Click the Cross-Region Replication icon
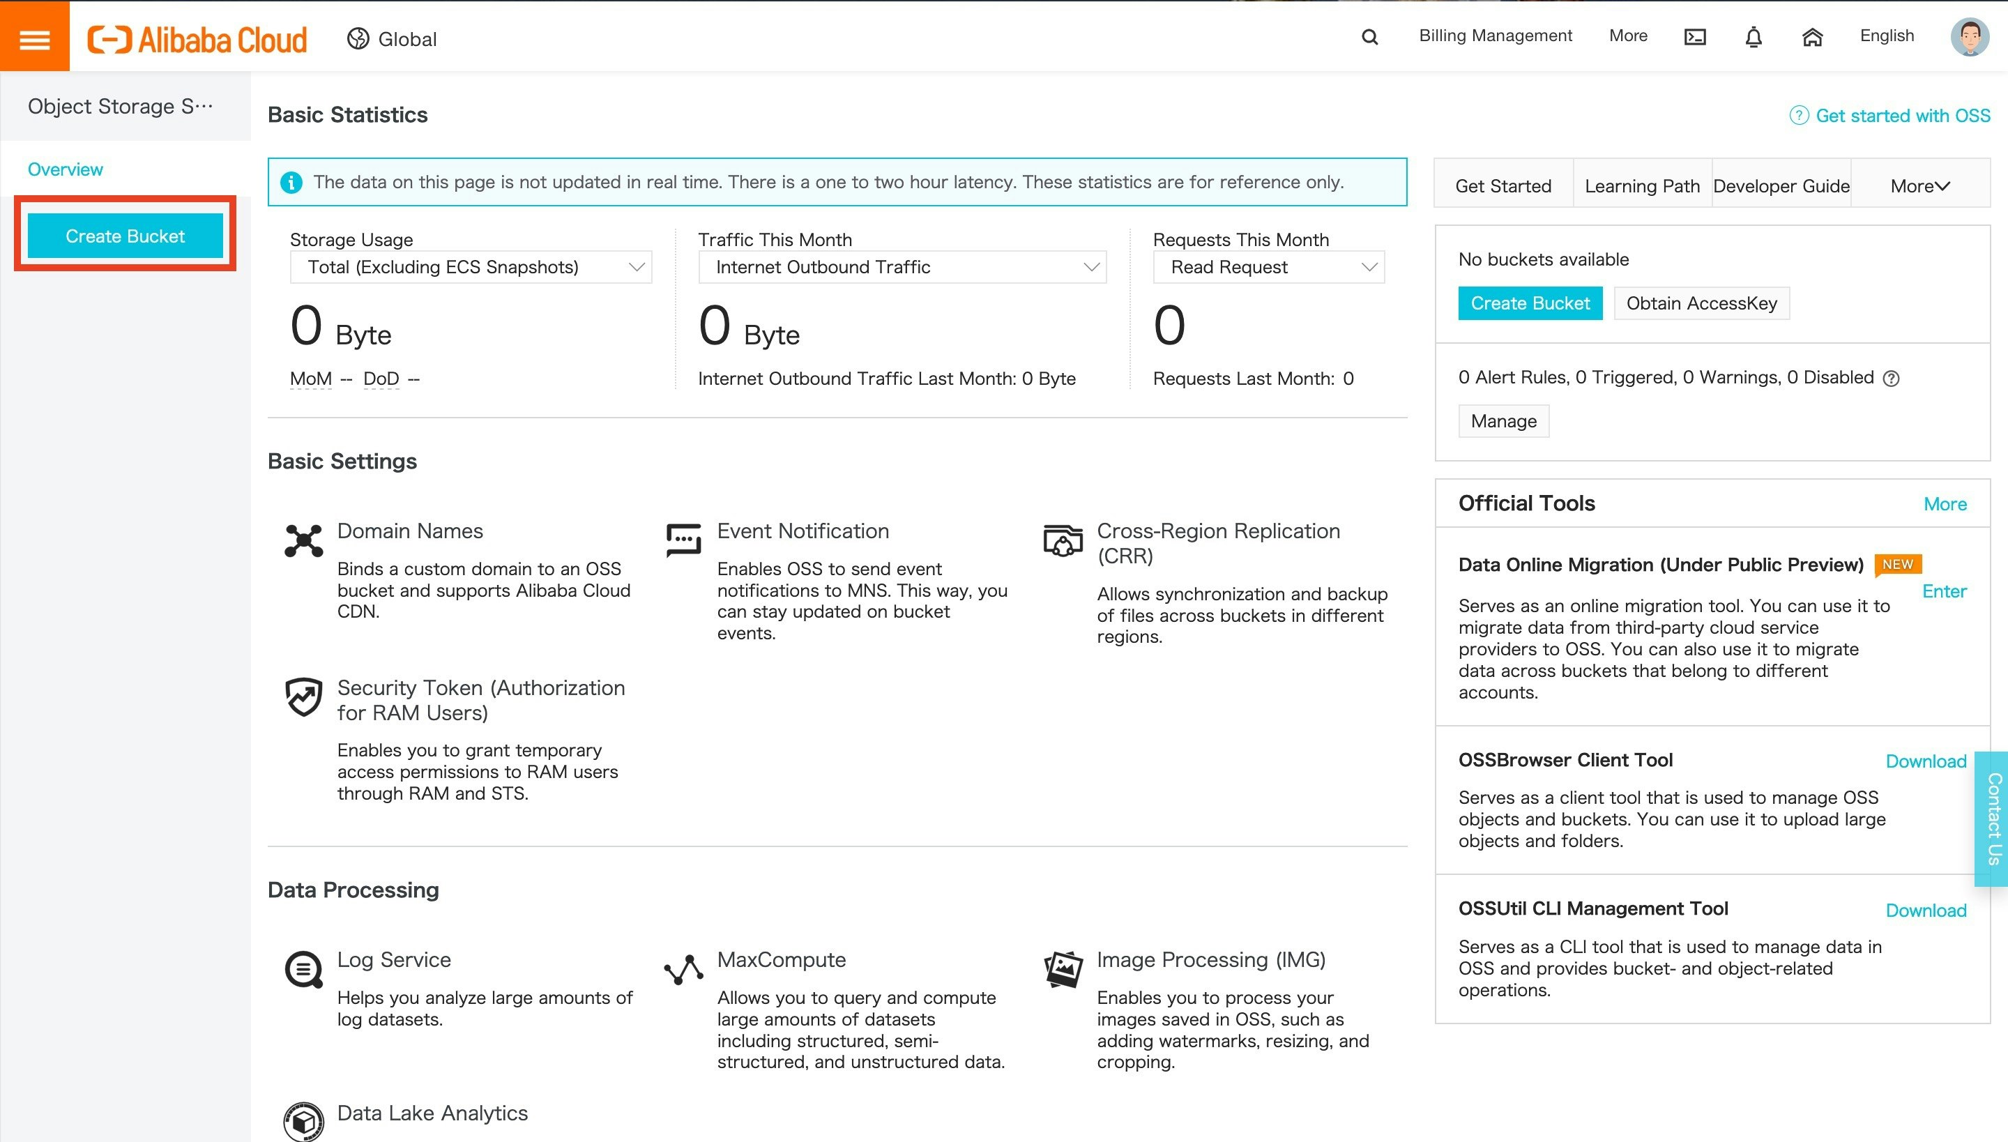This screenshot has width=2008, height=1142. [x=1063, y=540]
